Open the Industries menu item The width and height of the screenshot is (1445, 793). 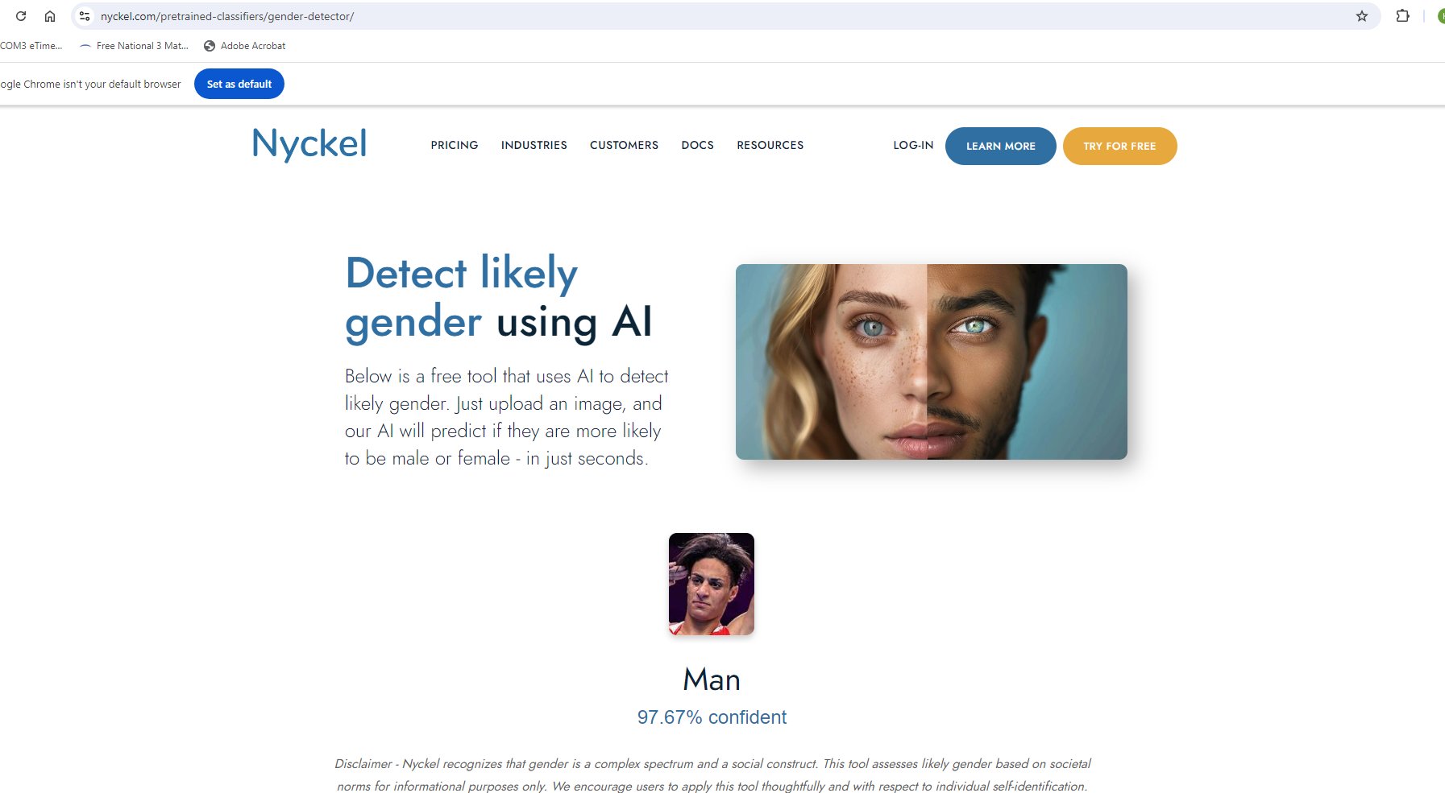(x=534, y=146)
